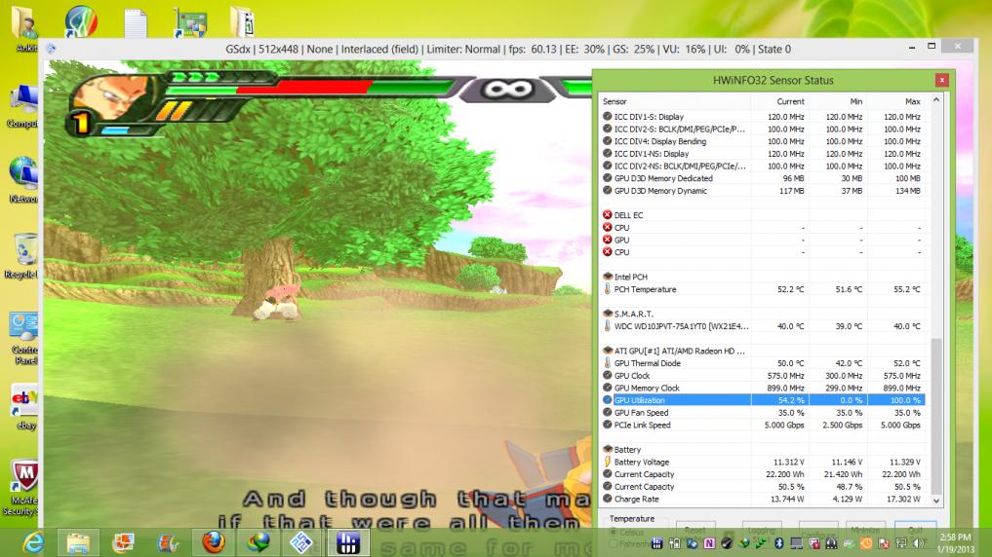Select the GPU Memory Clock row
This screenshot has height=557, width=992.
click(x=763, y=388)
